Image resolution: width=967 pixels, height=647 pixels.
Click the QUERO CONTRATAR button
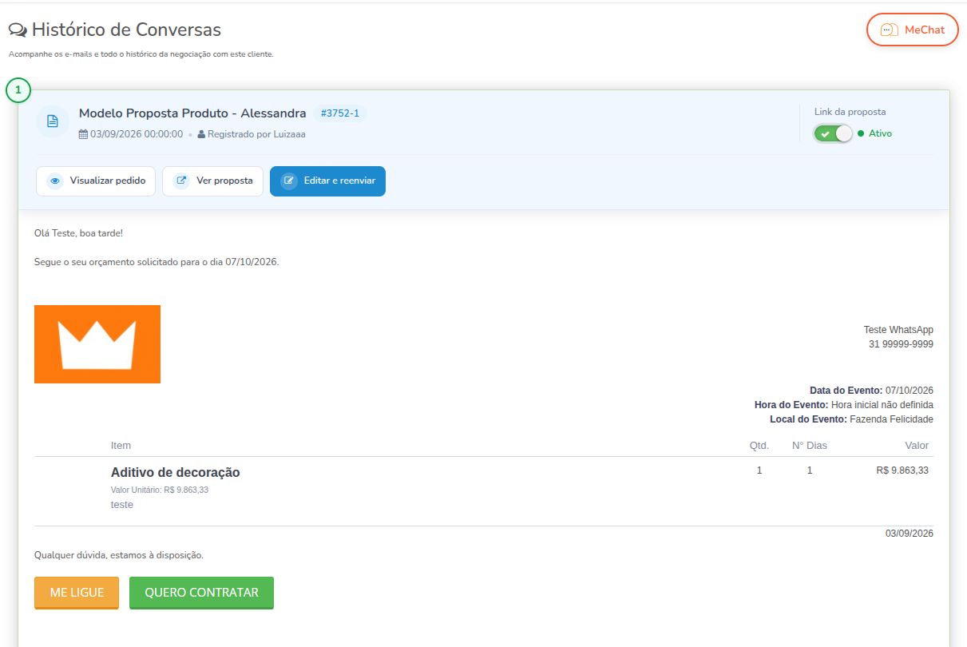[x=201, y=593]
